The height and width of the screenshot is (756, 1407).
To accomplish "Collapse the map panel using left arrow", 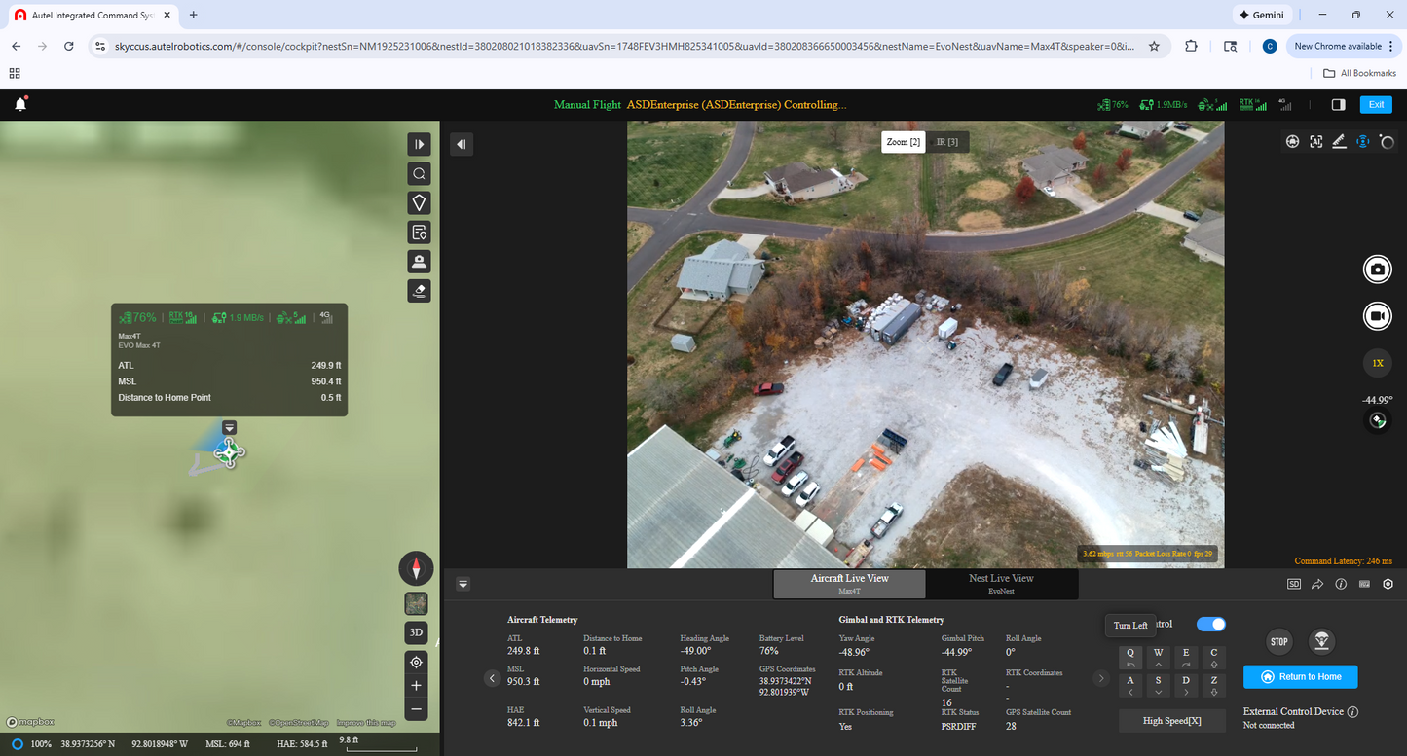I will coord(462,145).
